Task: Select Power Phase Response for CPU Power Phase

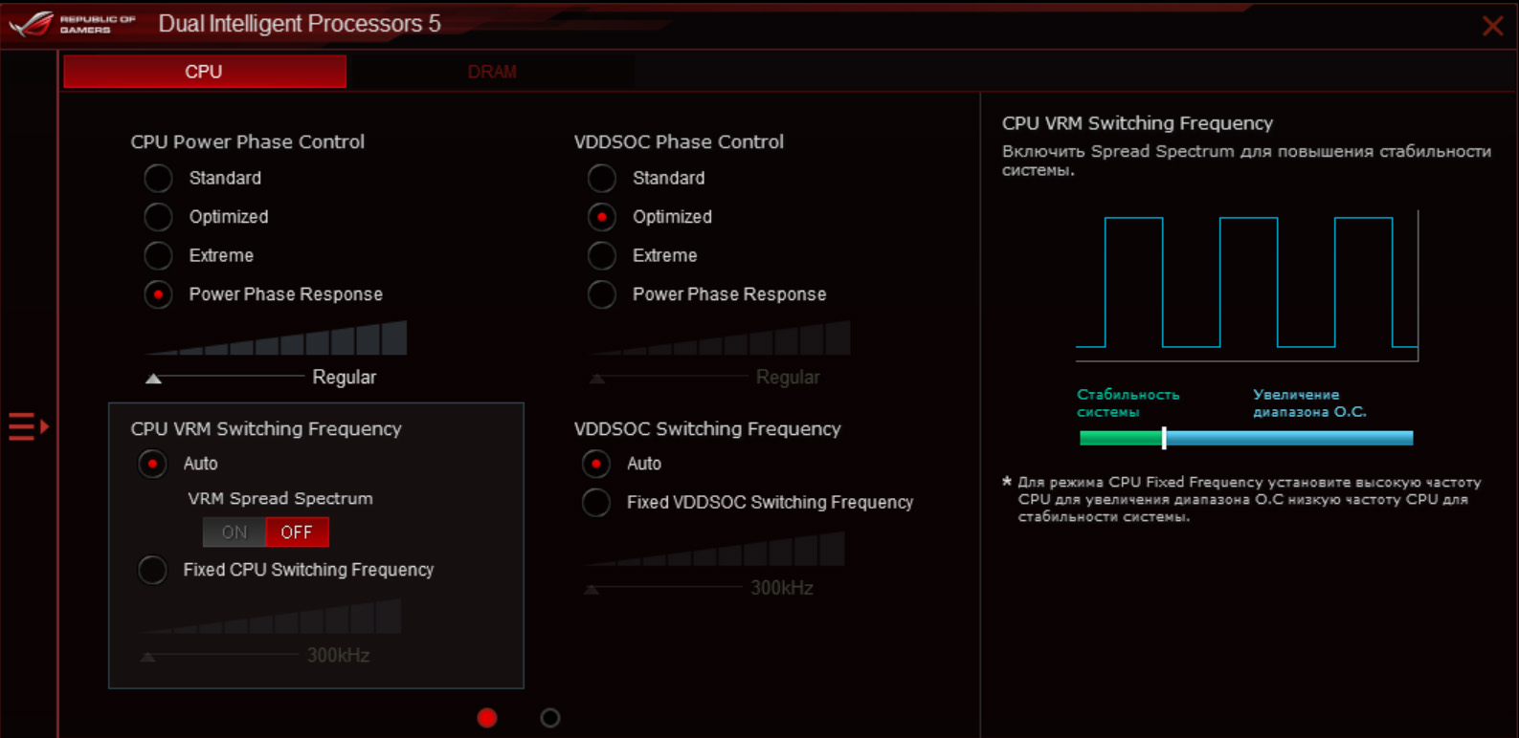Action: (x=158, y=294)
